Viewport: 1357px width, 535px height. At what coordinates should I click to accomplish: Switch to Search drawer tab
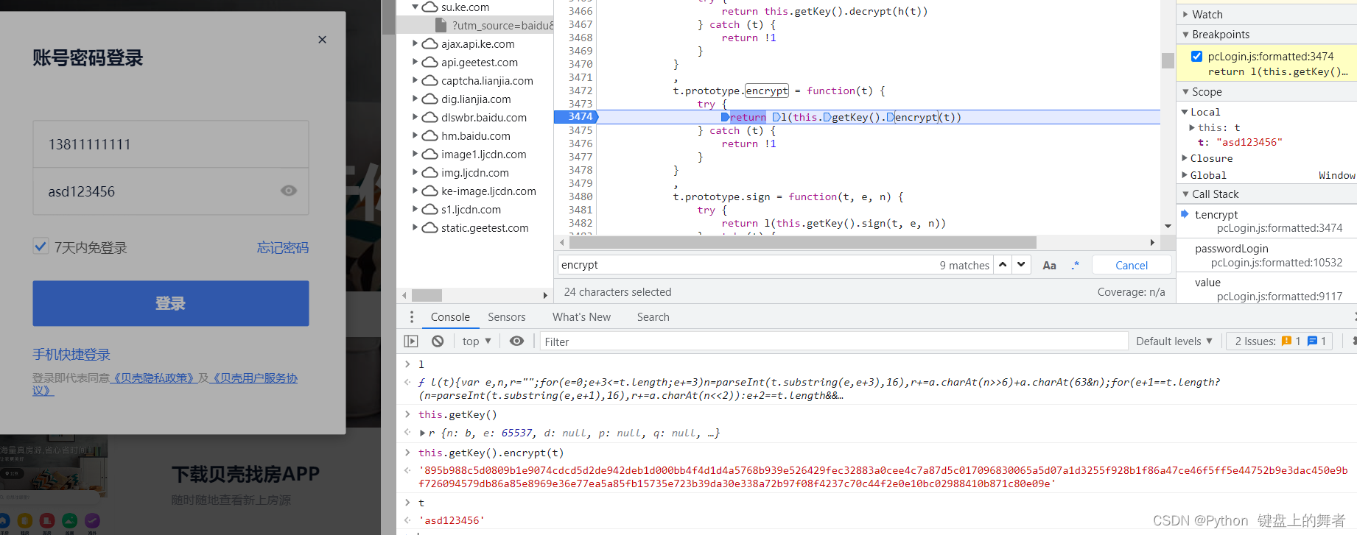click(653, 317)
